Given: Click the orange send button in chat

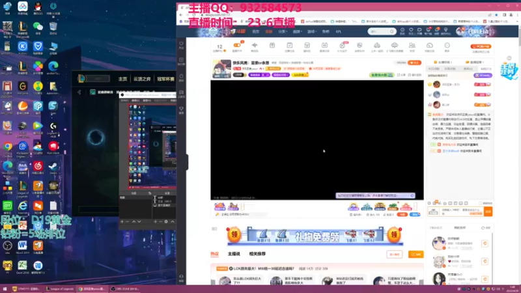Looking at the screenshot, I should [x=488, y=212].
